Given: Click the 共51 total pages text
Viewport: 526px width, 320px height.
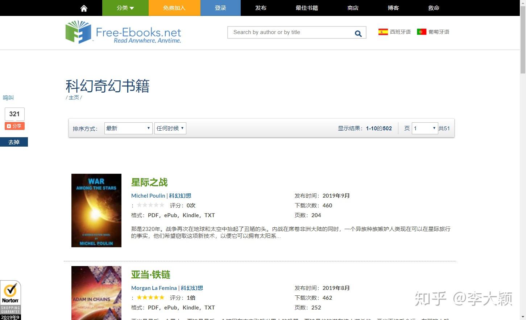Looking at the screenshot, I should (444, 129).
